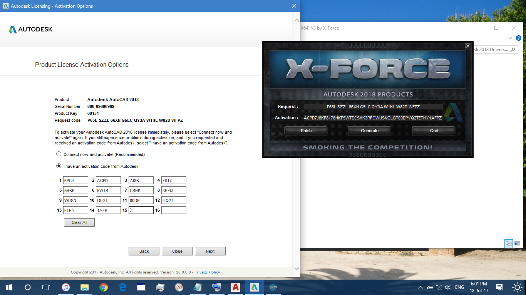Image resolution: width=526 pixels, height=295 pixels.
Task: Launch Microsoft Edge from the taskbar
Action: [122, 287]
